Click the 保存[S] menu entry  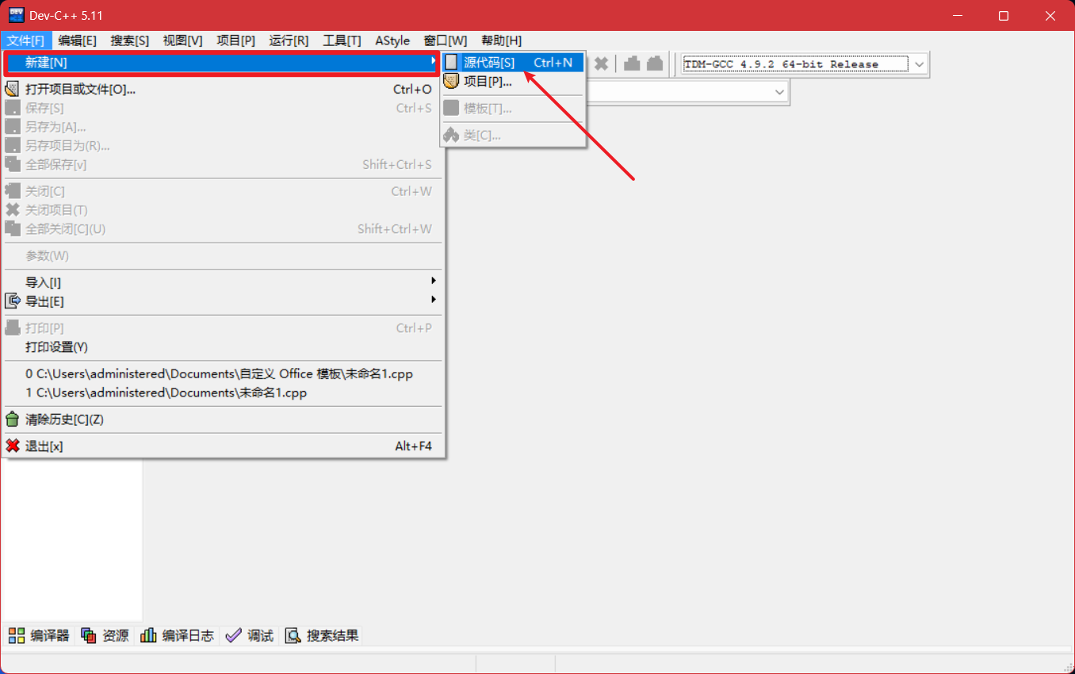[222, 108]
